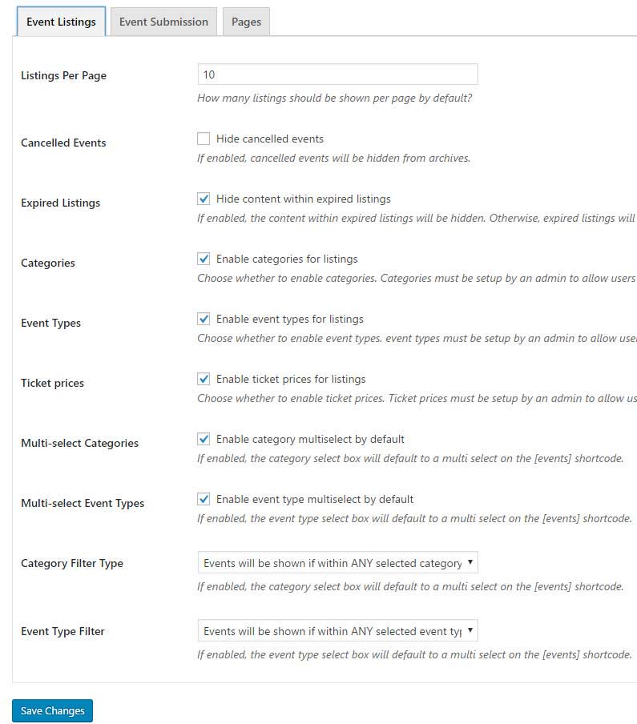Click the Enable category multiselect by default label
Image resolution: width=637 pixels, height=724 pixels.
pos(310,439)
